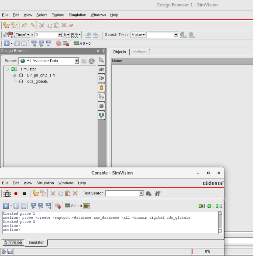Click the help question-mark sidebar icon
This screenshot has width=253, height=256.
pos(101,115)
